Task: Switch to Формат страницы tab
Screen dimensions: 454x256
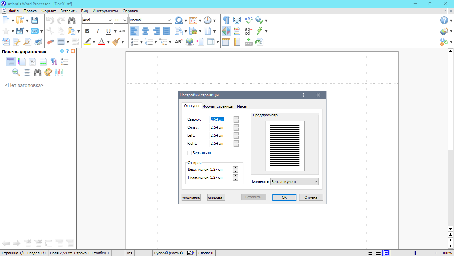Action: pos(218,106)
